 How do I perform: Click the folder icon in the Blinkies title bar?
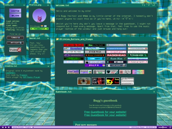point(57,39)
